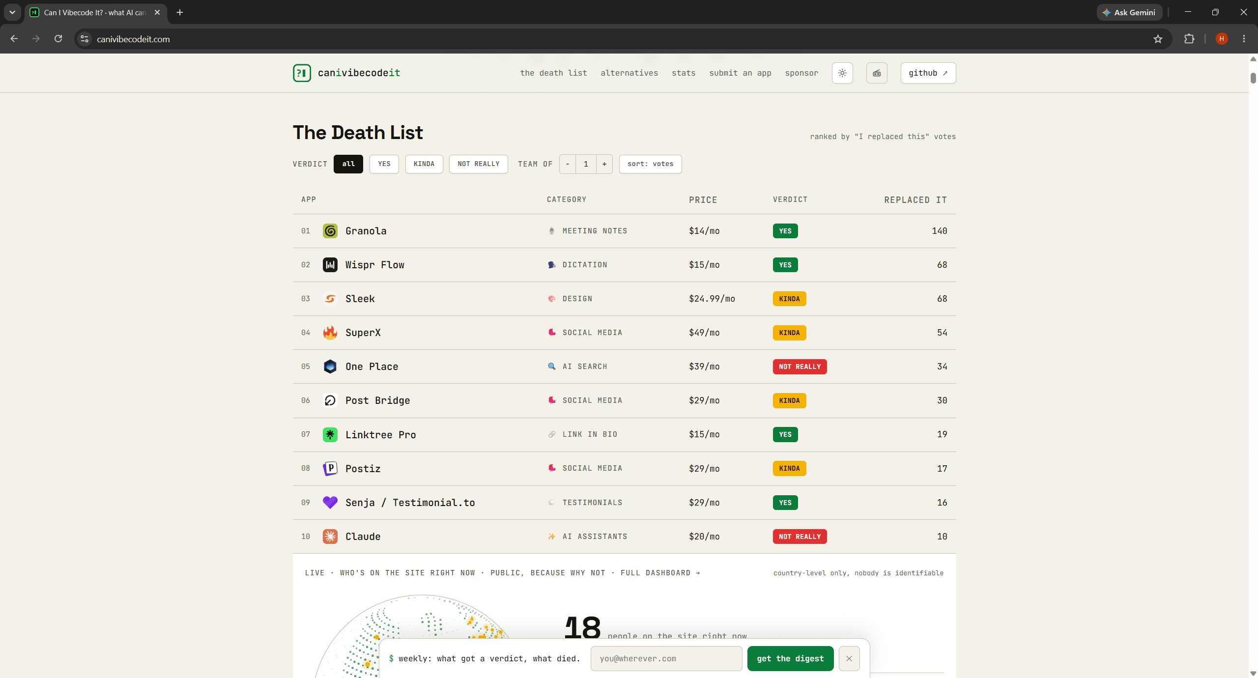Toggle the light/dark theme sun icon
1258x678 pixels.
(842, 73)
